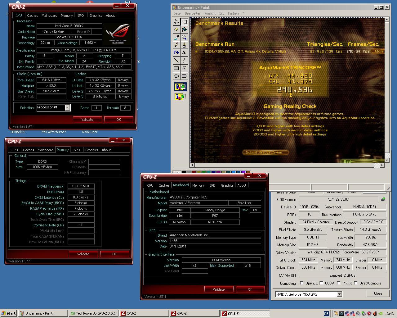Choose the opaque selection option in Paint
The height and width of the screenshot is (318, 397).
pyautogui.click(x=181, y=87)
